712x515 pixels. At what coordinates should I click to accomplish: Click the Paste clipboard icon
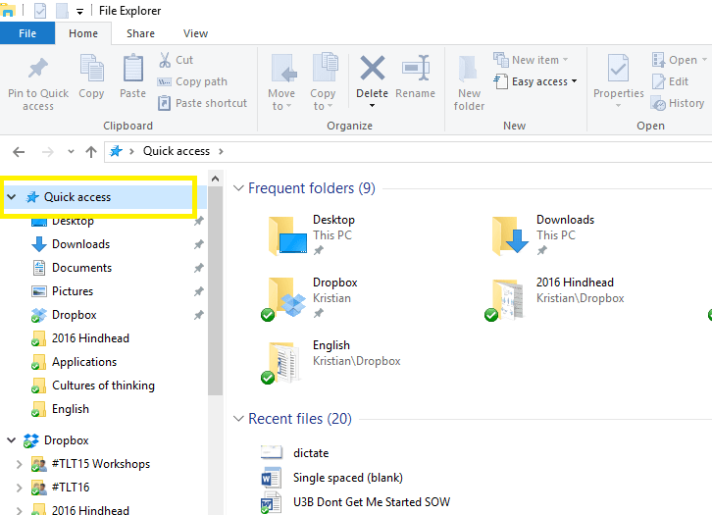tap(133, 71)
